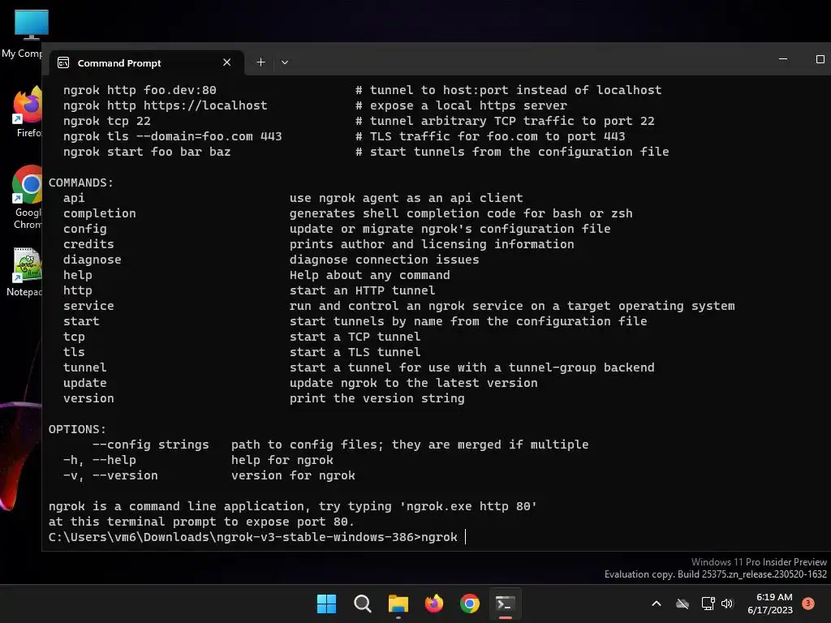Click the 'service' command name
The image size is (831, 623).
pos(88,306)
